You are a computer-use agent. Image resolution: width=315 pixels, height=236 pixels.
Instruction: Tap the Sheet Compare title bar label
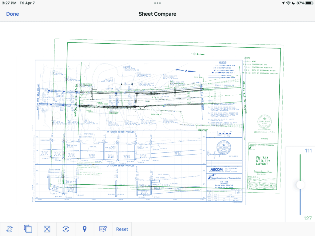pos(157,14)
